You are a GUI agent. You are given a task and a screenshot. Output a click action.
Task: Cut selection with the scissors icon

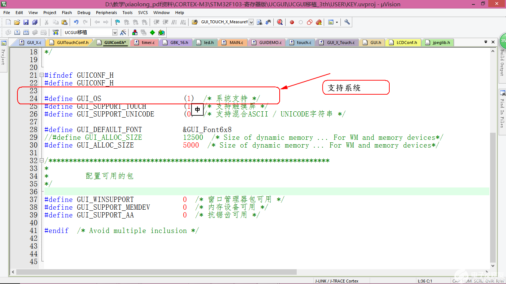click(47, 22)
